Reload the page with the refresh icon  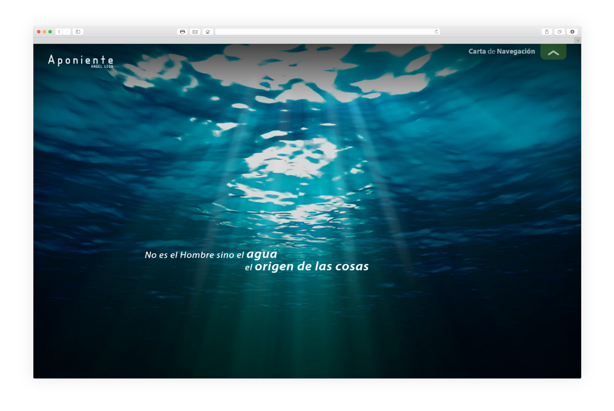click(x=436, y=32)
